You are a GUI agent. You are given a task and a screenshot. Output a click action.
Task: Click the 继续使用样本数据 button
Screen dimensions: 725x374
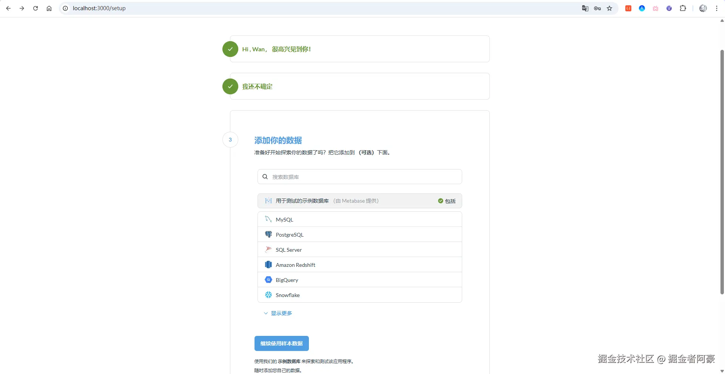(282, 343)
